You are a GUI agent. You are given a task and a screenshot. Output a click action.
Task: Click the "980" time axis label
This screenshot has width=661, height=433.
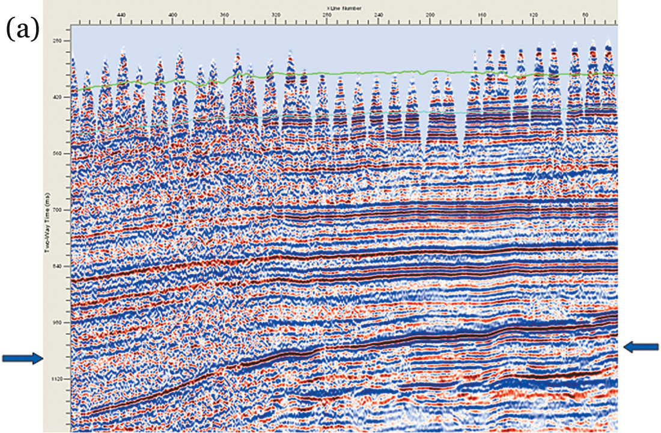click(x=56, y=322)
